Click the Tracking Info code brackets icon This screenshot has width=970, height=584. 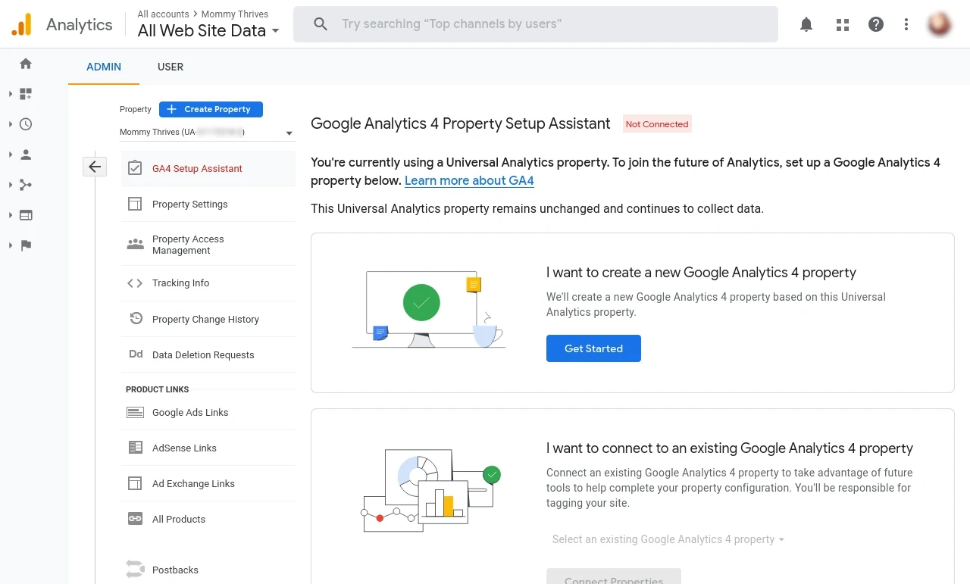[x=135, y=283]
